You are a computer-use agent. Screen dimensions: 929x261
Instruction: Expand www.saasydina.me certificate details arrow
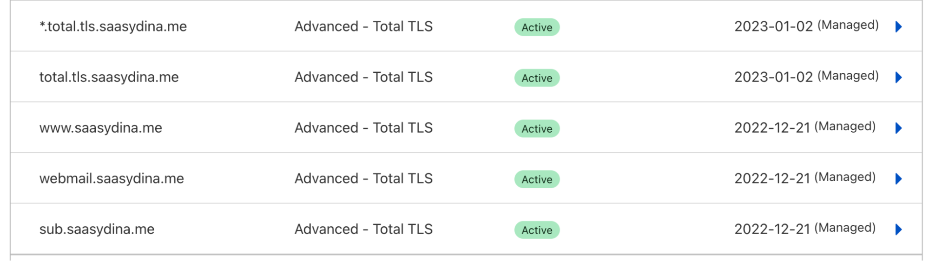[898, 128]
